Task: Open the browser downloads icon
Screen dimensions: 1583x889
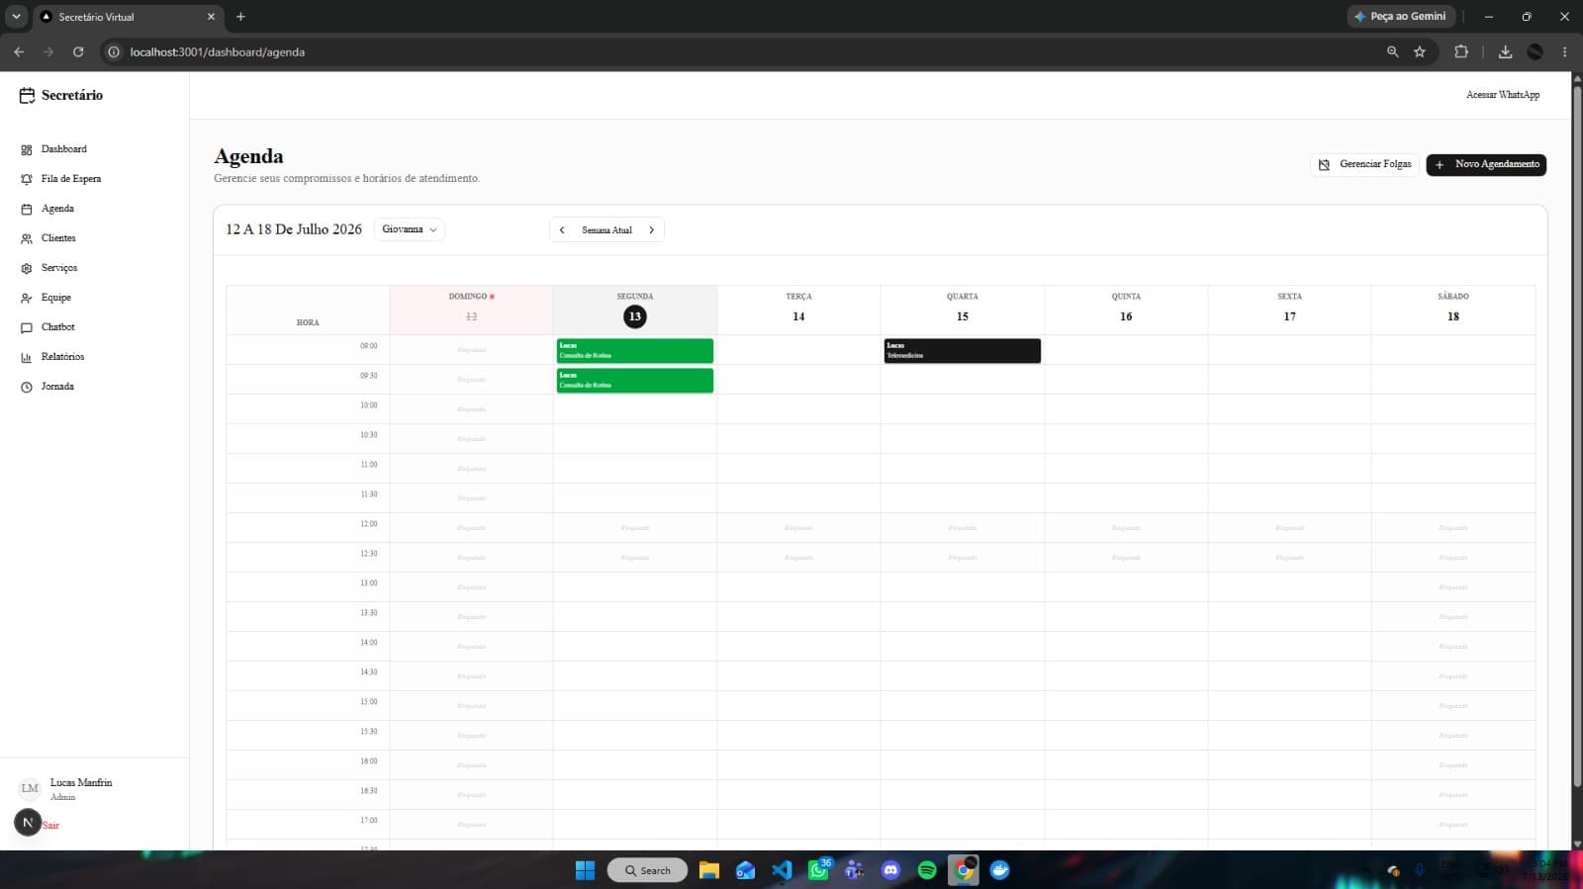Action: [x=1505, y=51]
